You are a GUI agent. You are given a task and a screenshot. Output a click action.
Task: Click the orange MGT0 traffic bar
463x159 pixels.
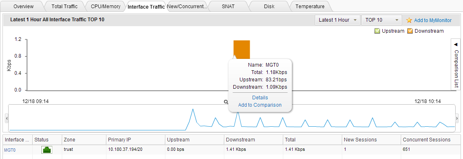tap(242, 49)
